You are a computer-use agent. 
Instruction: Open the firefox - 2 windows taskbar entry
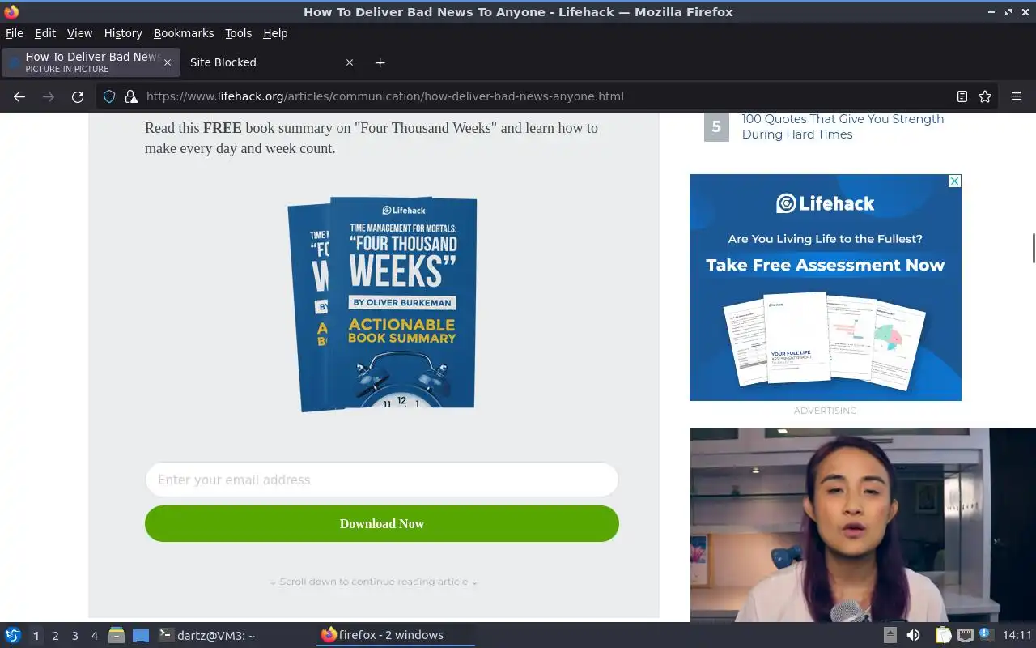[395, 635]
